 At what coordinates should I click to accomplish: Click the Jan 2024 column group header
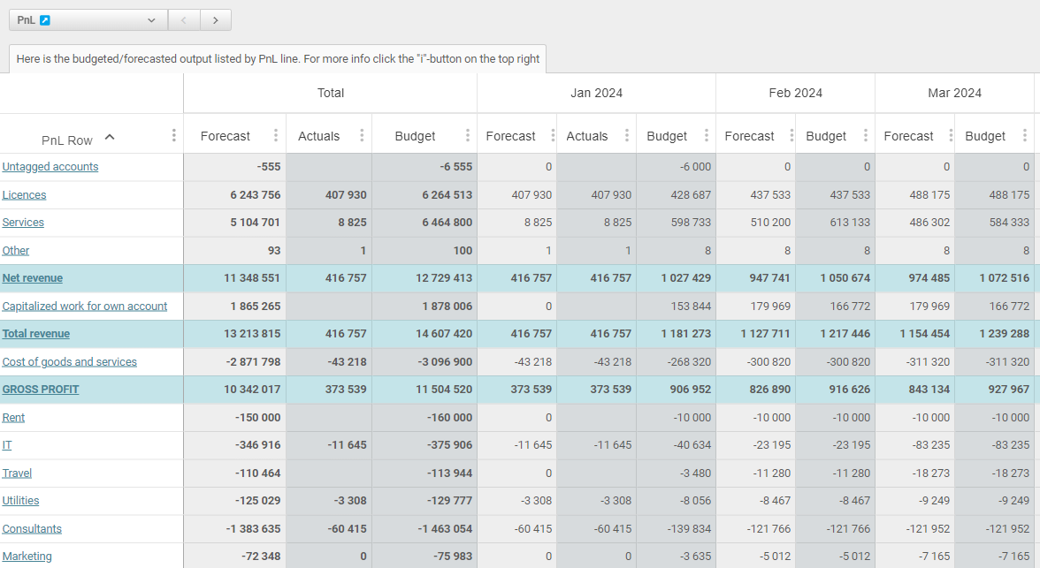[x=596, y=93]
